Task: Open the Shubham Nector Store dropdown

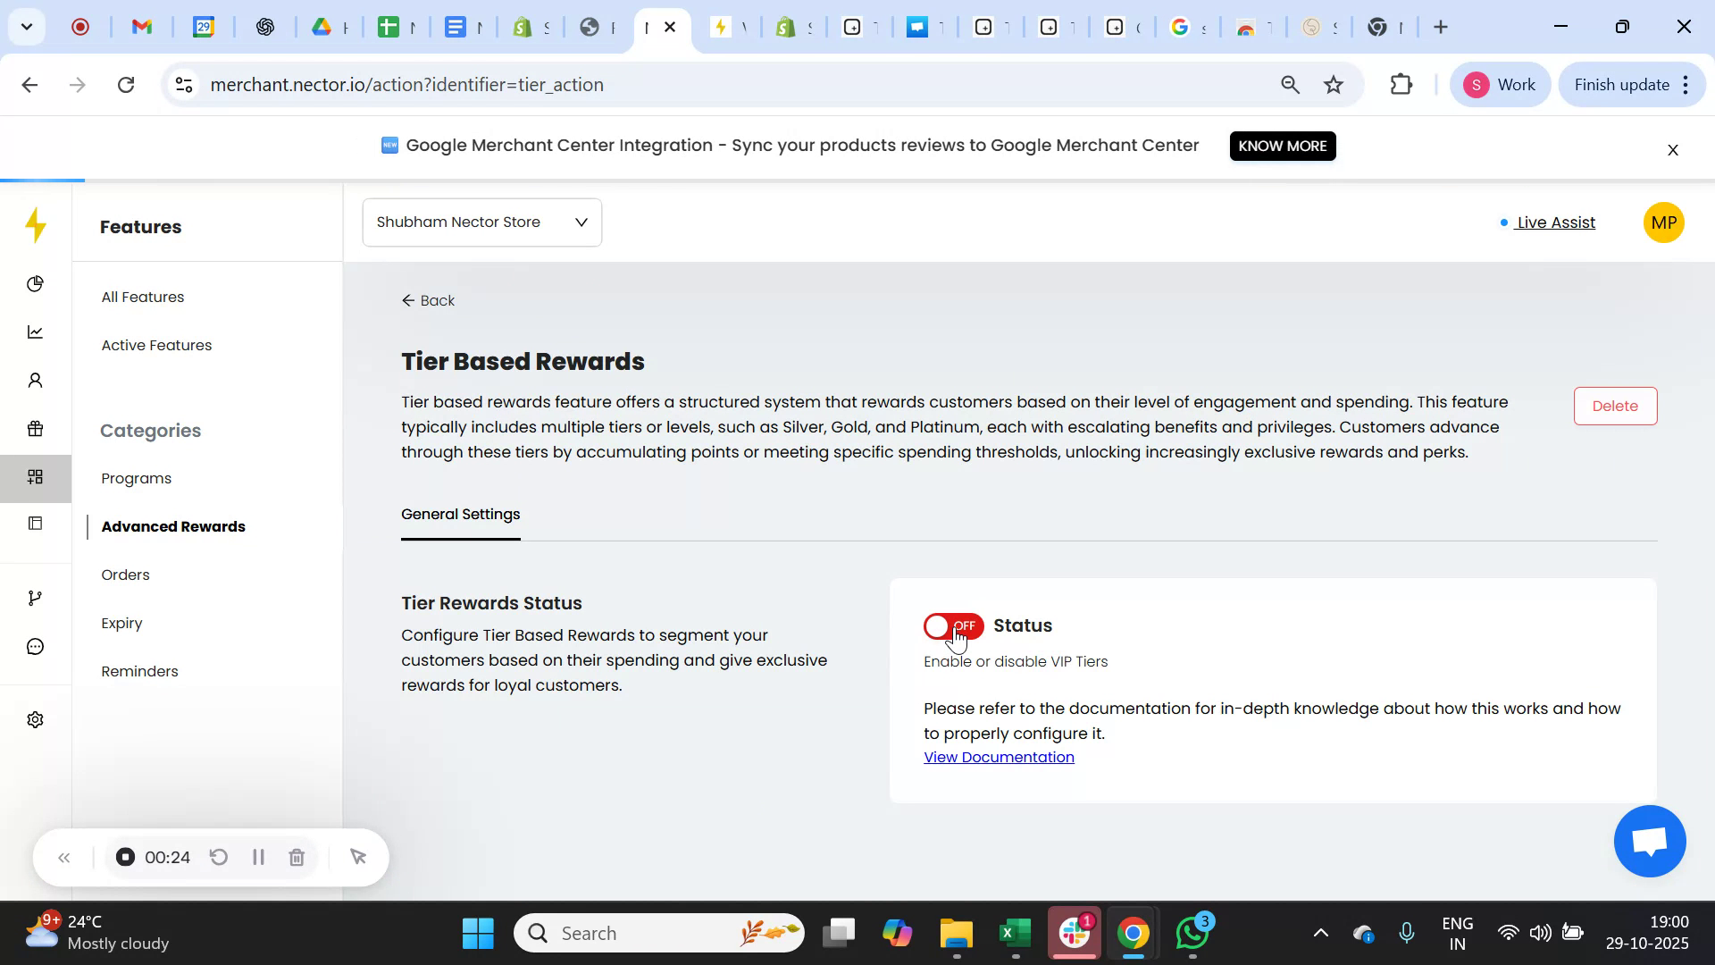Action: click(481, 222)
